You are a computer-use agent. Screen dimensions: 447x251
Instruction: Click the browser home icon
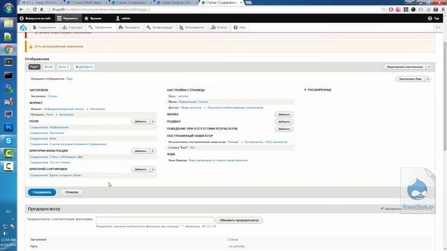coord(41,9)
